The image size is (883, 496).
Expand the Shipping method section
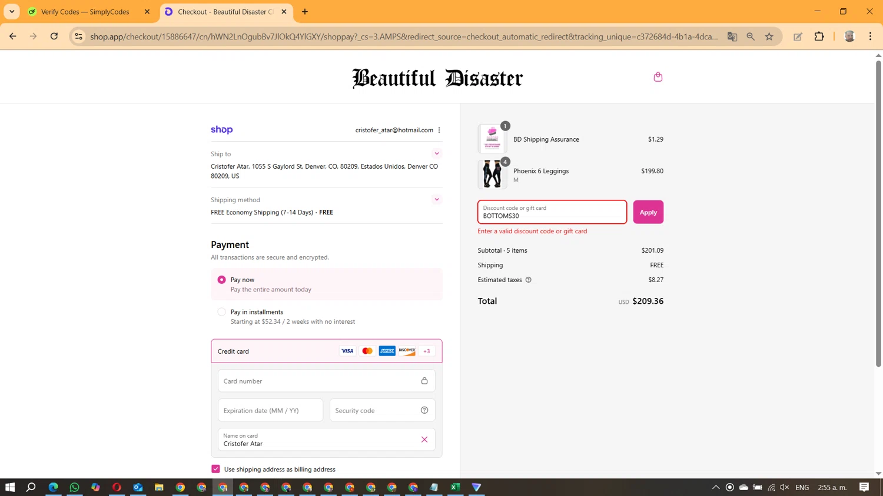[437, 199]
